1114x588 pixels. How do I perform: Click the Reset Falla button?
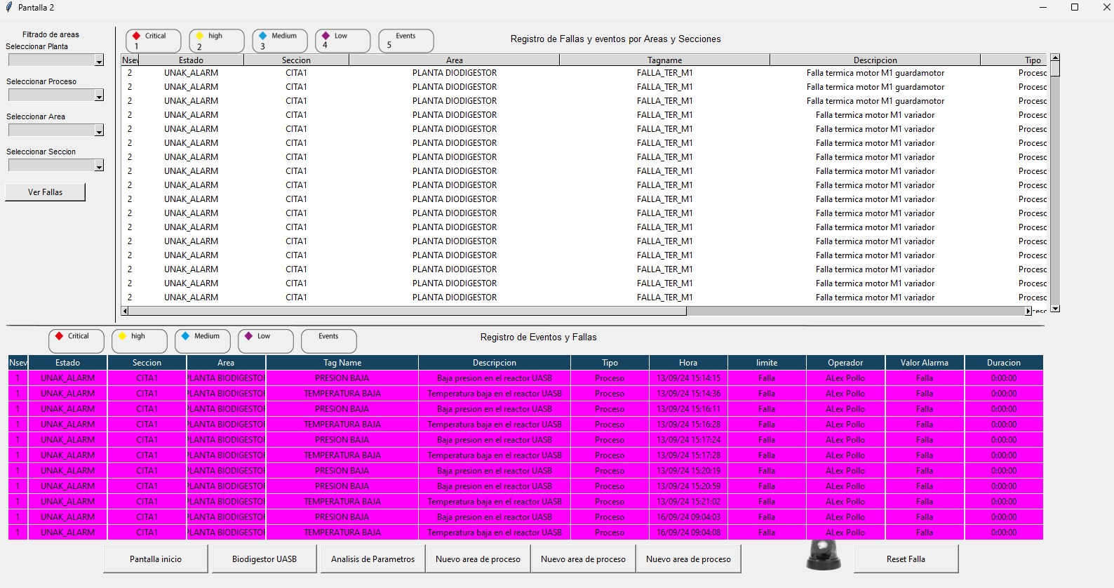[906, 559]
